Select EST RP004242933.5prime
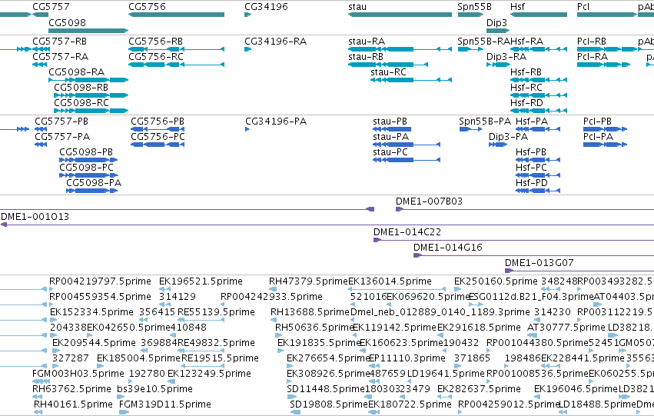 271,297
